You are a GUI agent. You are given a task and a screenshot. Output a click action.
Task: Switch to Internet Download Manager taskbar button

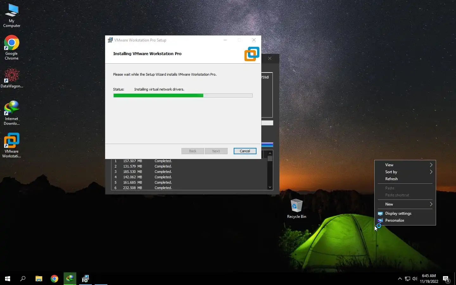point(70,279)
